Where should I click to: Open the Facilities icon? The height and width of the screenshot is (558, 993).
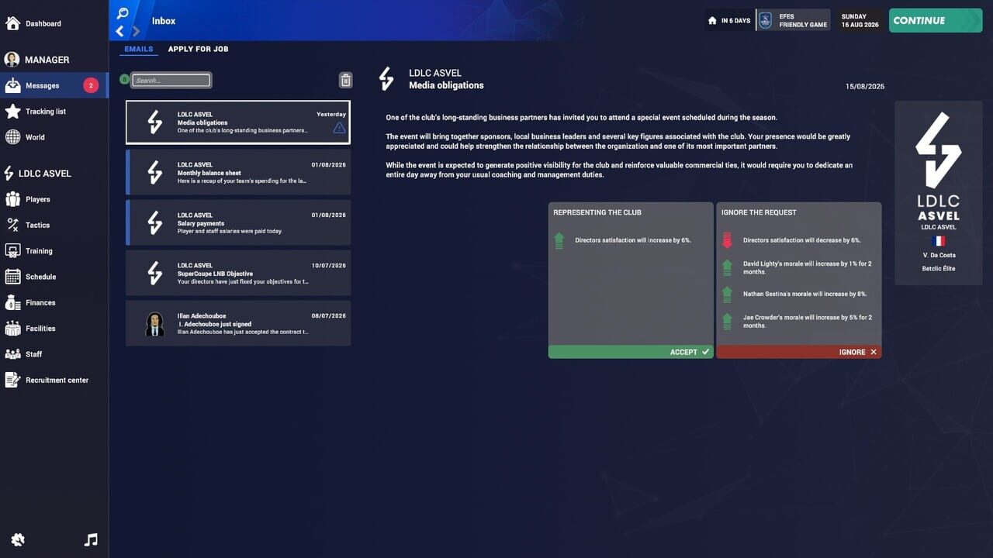pyautogui.click(x=12, y=329)
